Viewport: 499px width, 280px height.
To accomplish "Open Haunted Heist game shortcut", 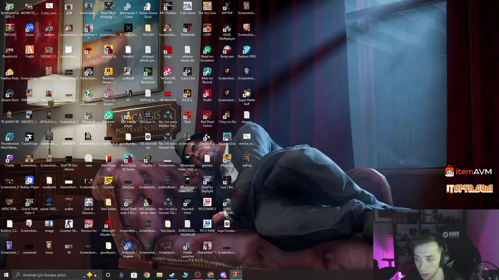I will tap(188, 206).
